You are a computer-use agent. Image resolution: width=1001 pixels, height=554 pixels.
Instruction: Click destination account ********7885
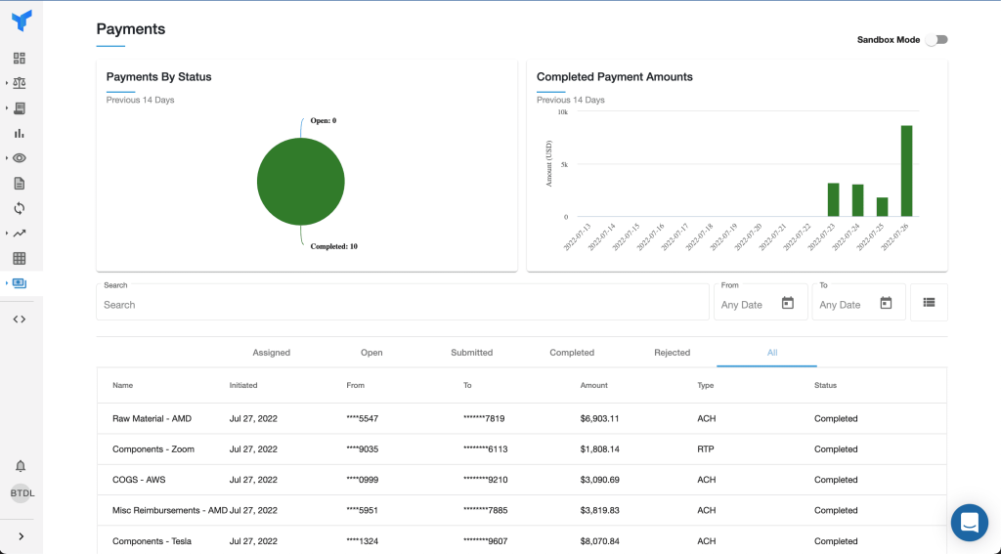point(485,511)
